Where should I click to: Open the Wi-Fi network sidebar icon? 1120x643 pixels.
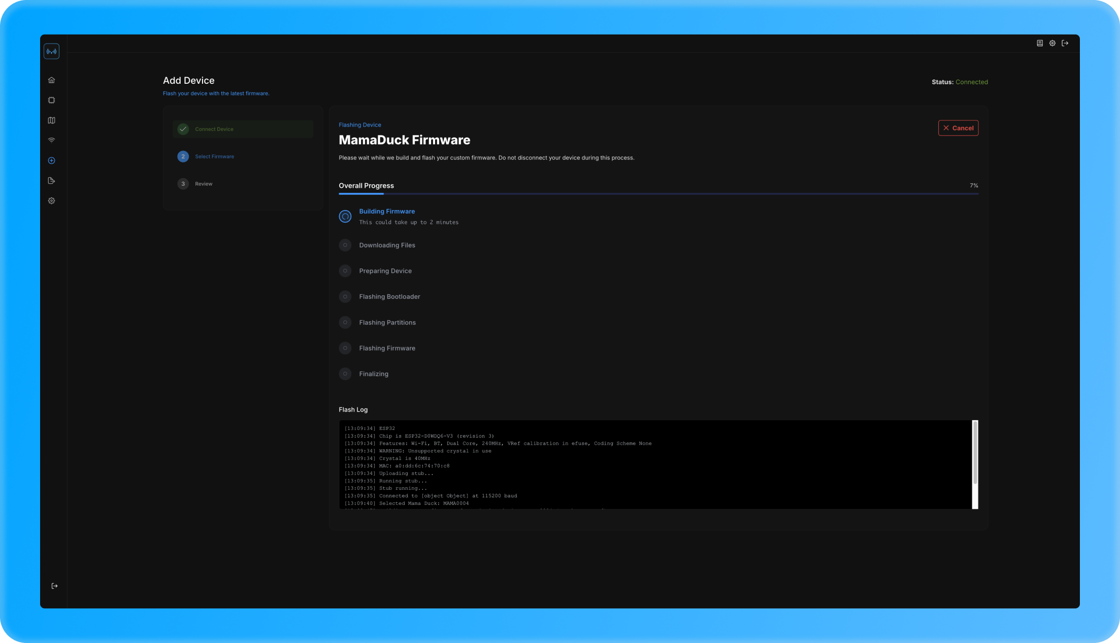pos(51,140)
